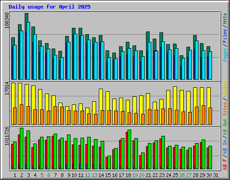This screenshot has height=180, width=230.
Task: Click green weekend day 27 label
Action: (x=189, y=175)
